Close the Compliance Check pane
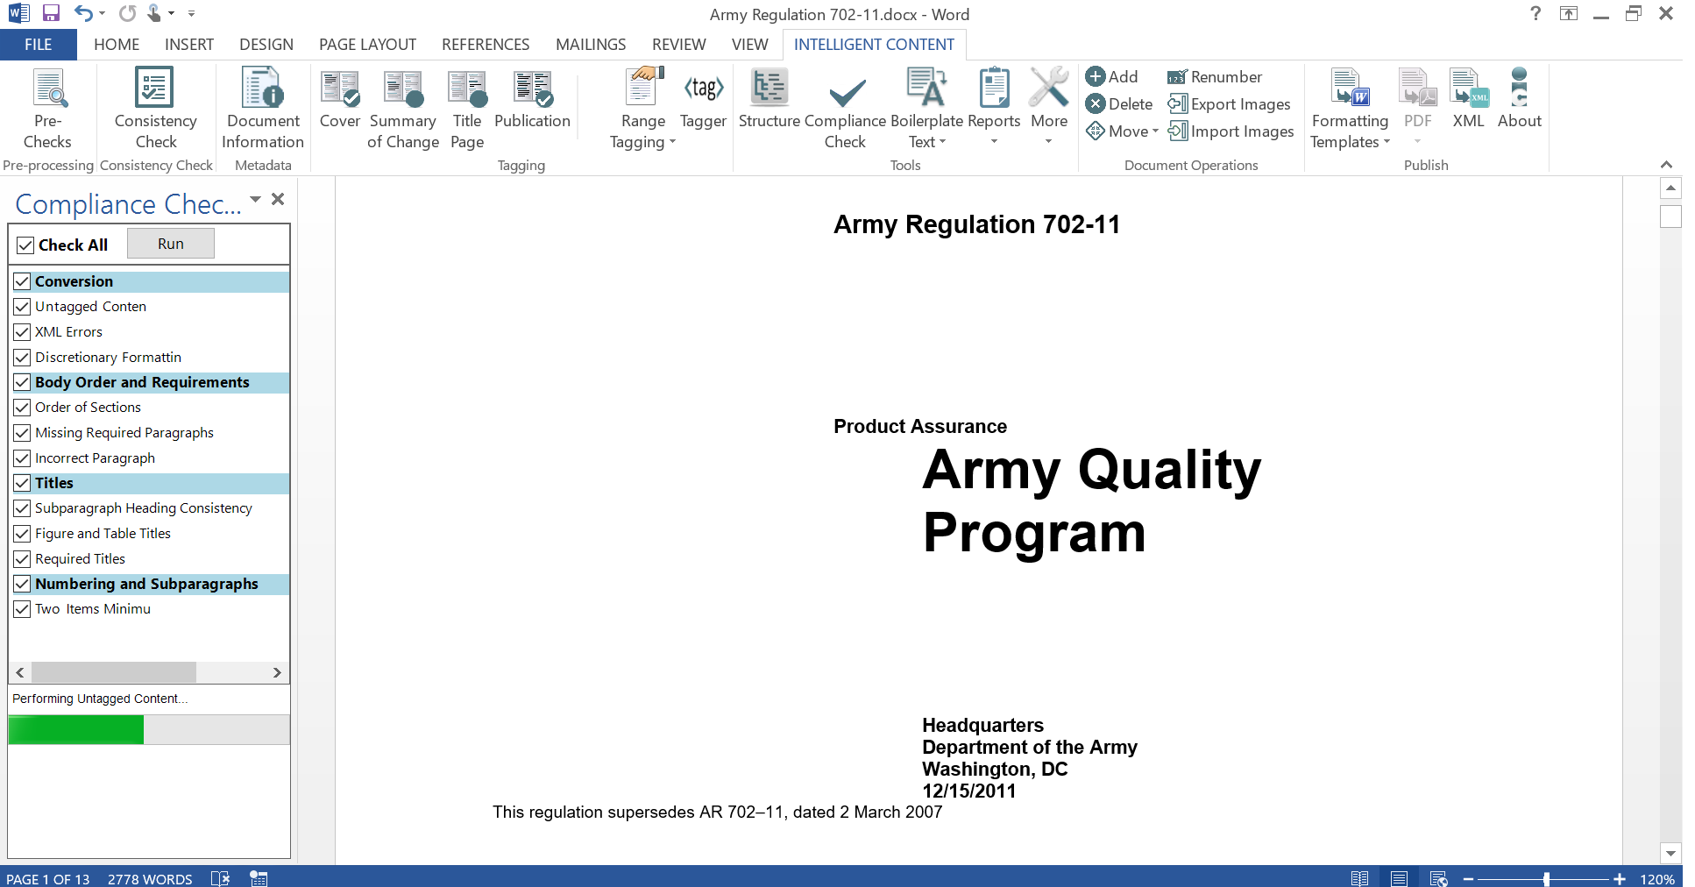The width and height of the screenshot is (1695, 887). point(278,199)
